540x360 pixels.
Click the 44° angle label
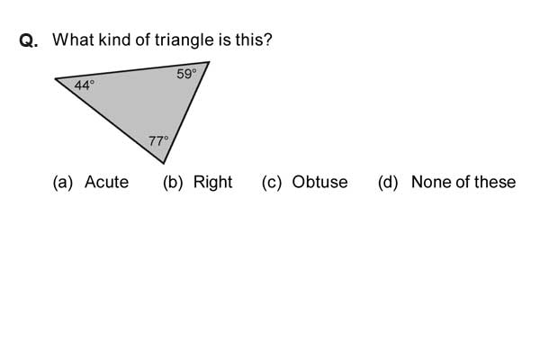tap(85, 85)
